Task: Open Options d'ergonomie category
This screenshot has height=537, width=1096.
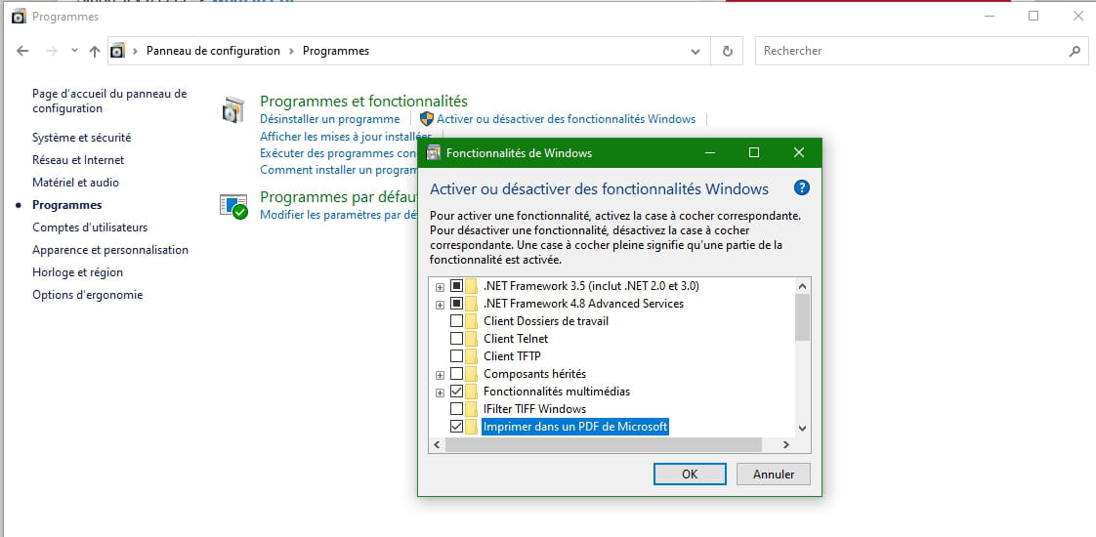Action: [x=87, y=295]
